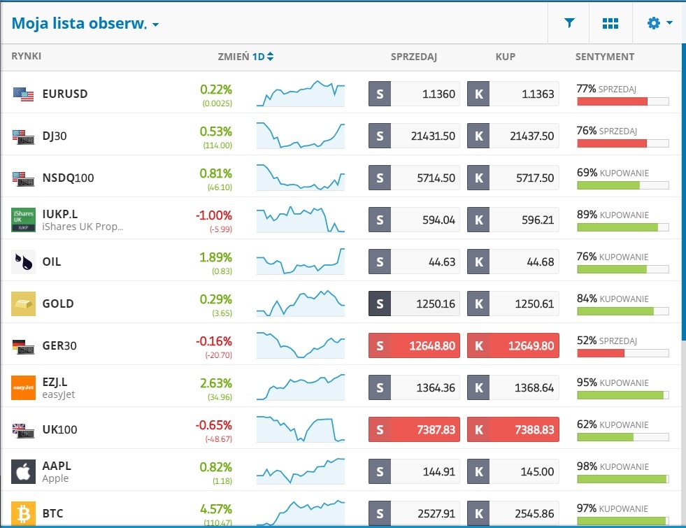This screenshot has height=528, width=686.
Task: Select the easyJet orange logo
Action: (x=22, y=387)
